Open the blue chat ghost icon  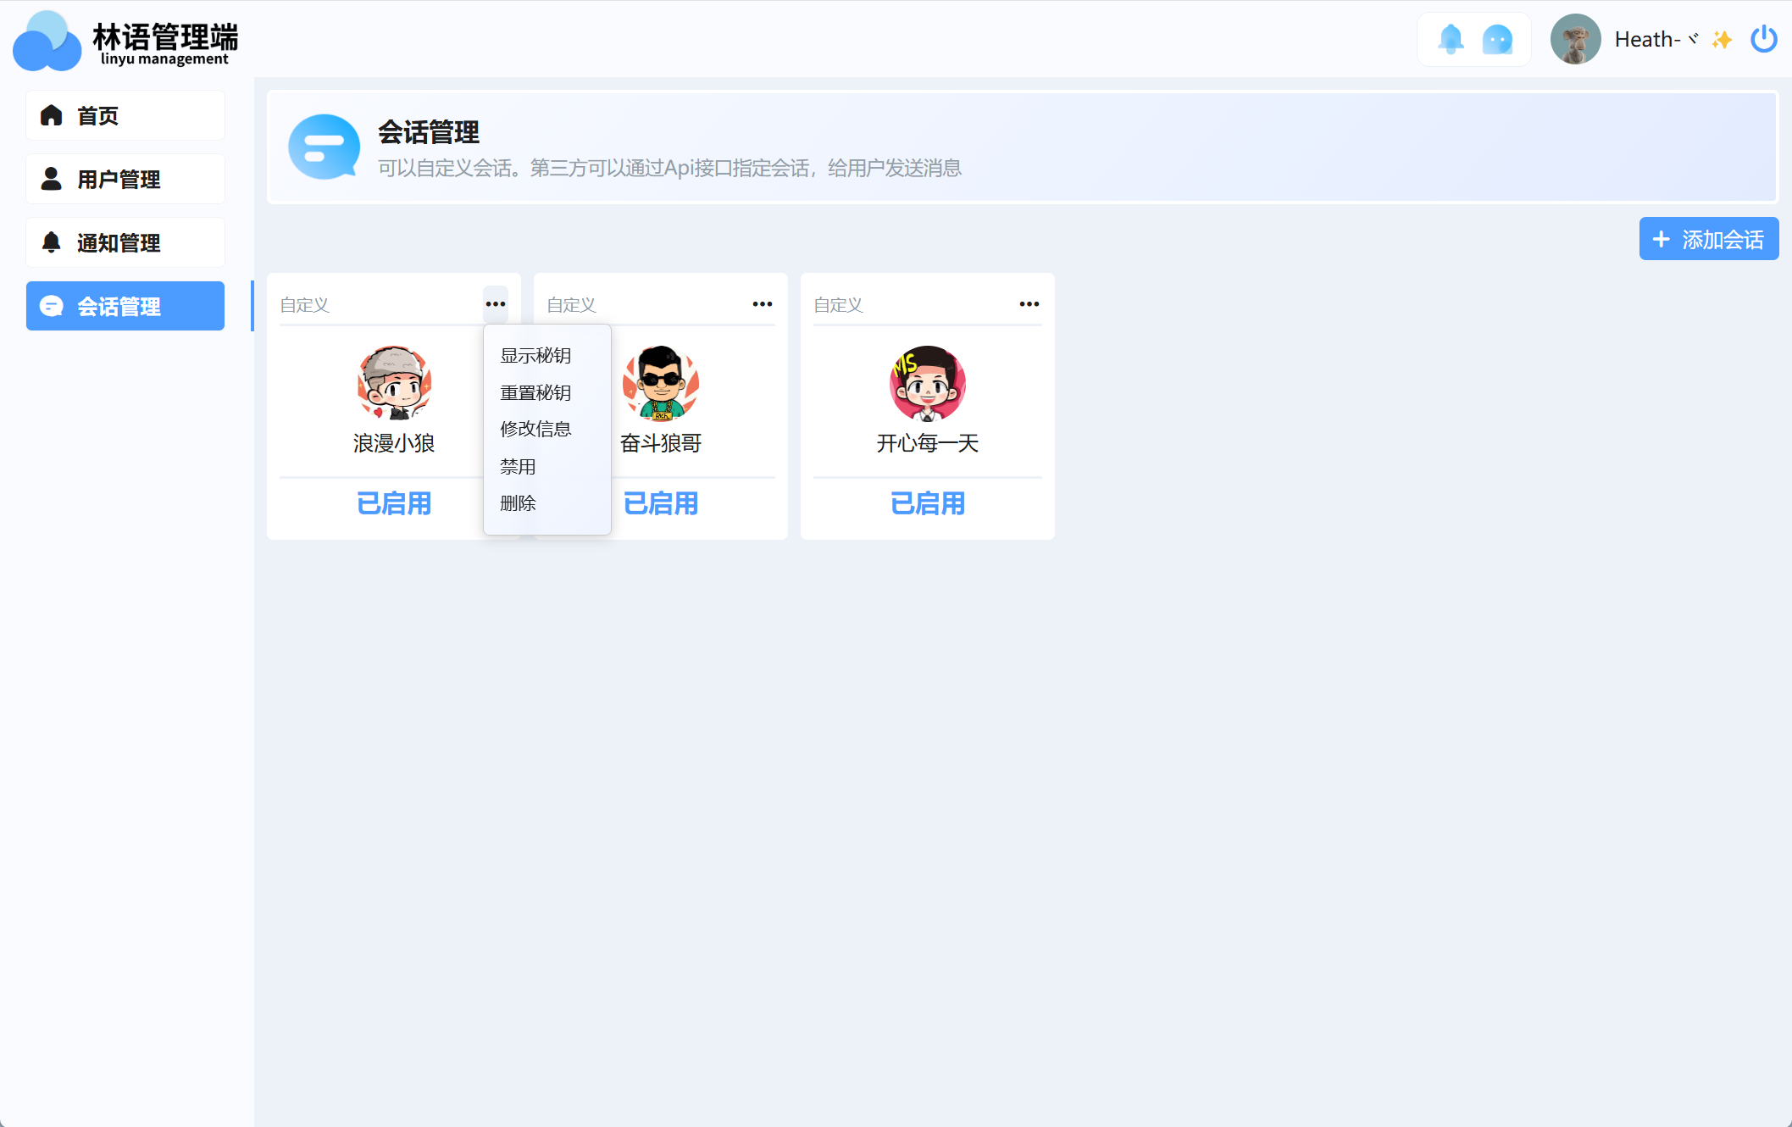click(1497, 39)
